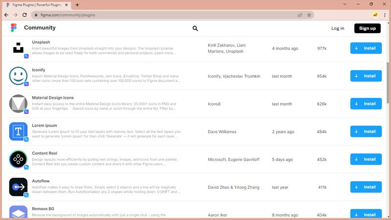Install the Material Design Icons plugin

click(x=366, y=104)
